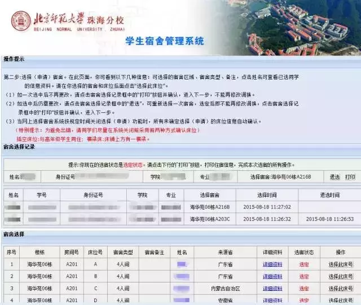Click the 宿舍选择记录 section header
Screen dimensions: 361x305
pos(19,147)
